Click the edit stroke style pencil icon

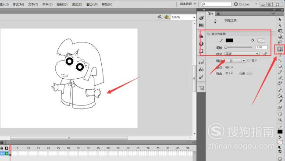[265, 54]
